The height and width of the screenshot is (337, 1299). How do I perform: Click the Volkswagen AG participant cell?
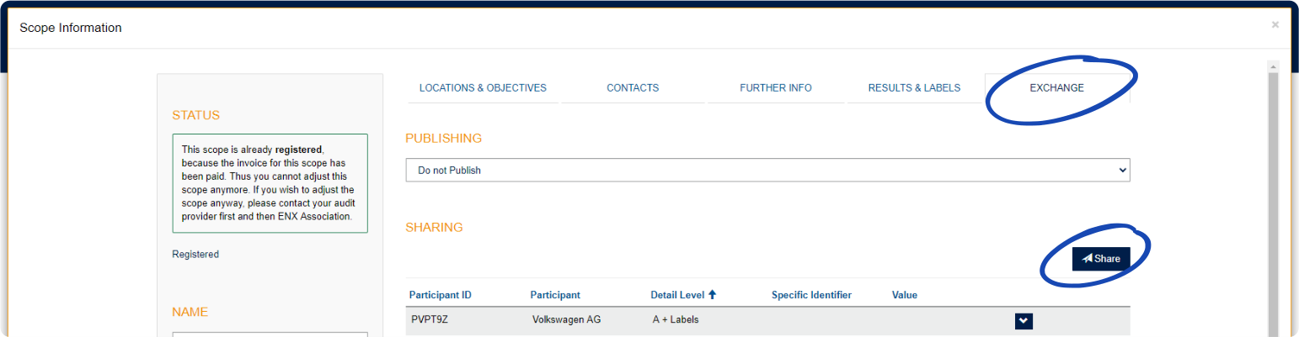(567, 320)
